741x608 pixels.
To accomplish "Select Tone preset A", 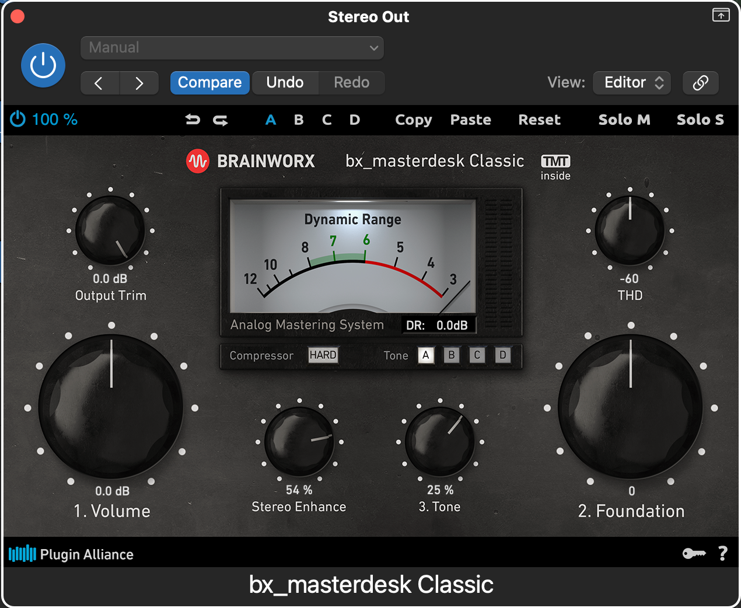I will (426, 355).
